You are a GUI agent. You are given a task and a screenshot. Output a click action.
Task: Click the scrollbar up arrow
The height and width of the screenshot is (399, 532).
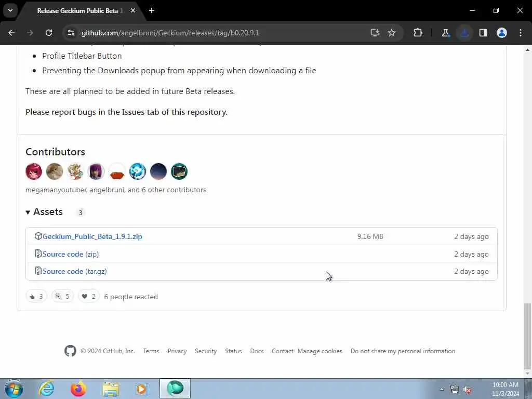(527, 49)
